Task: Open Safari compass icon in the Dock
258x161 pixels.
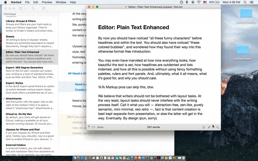Action: (x=82, y=158)
